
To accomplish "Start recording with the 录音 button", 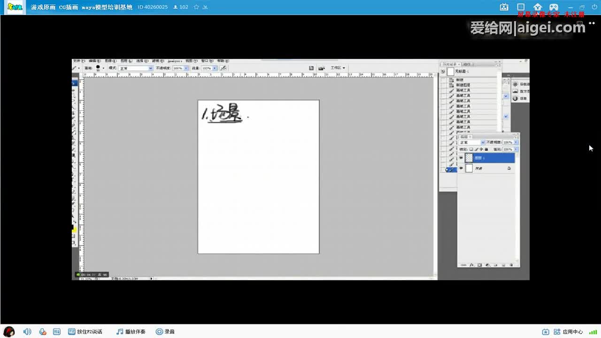I will [x=165, y=331].
